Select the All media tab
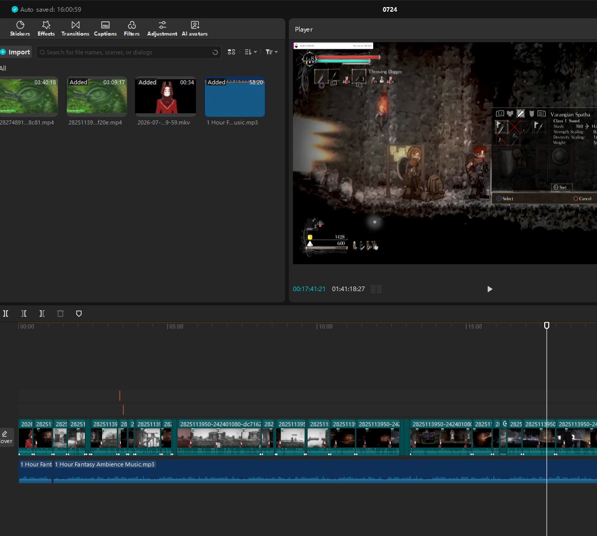Viewport: 597px width, 536px height. click(3, 68)
